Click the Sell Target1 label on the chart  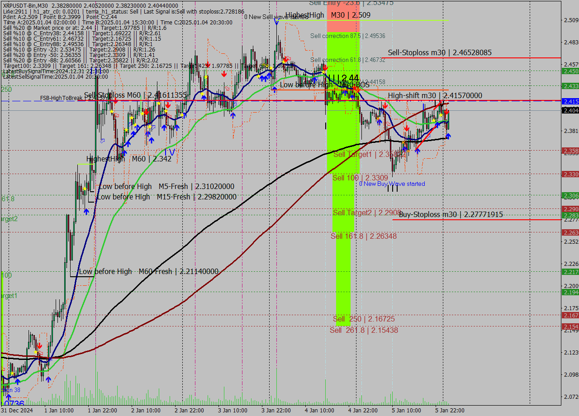[x=370, y=155]
